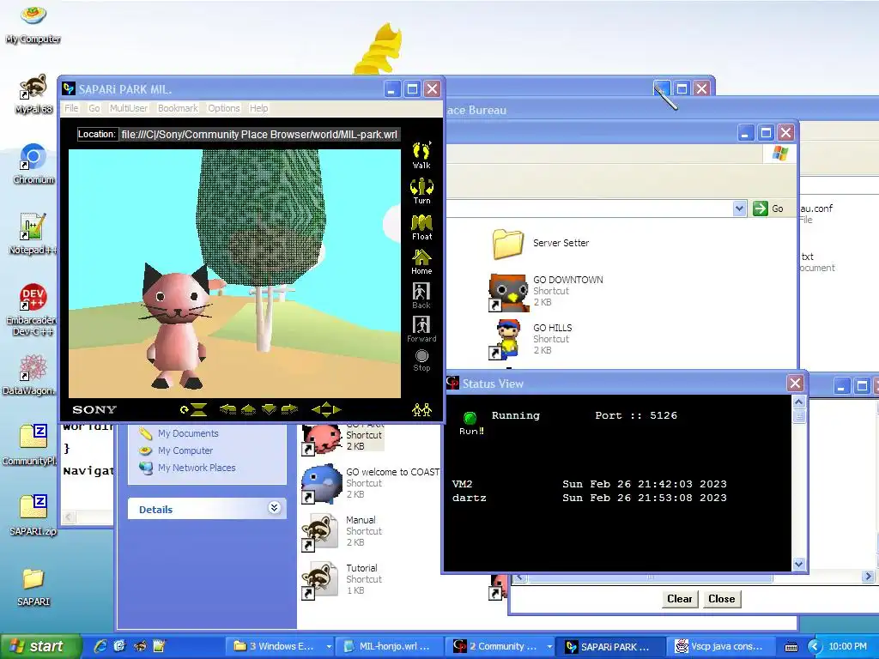
Task: Open Notepad++ desktop shortcut
Action: tap(33, 234)
